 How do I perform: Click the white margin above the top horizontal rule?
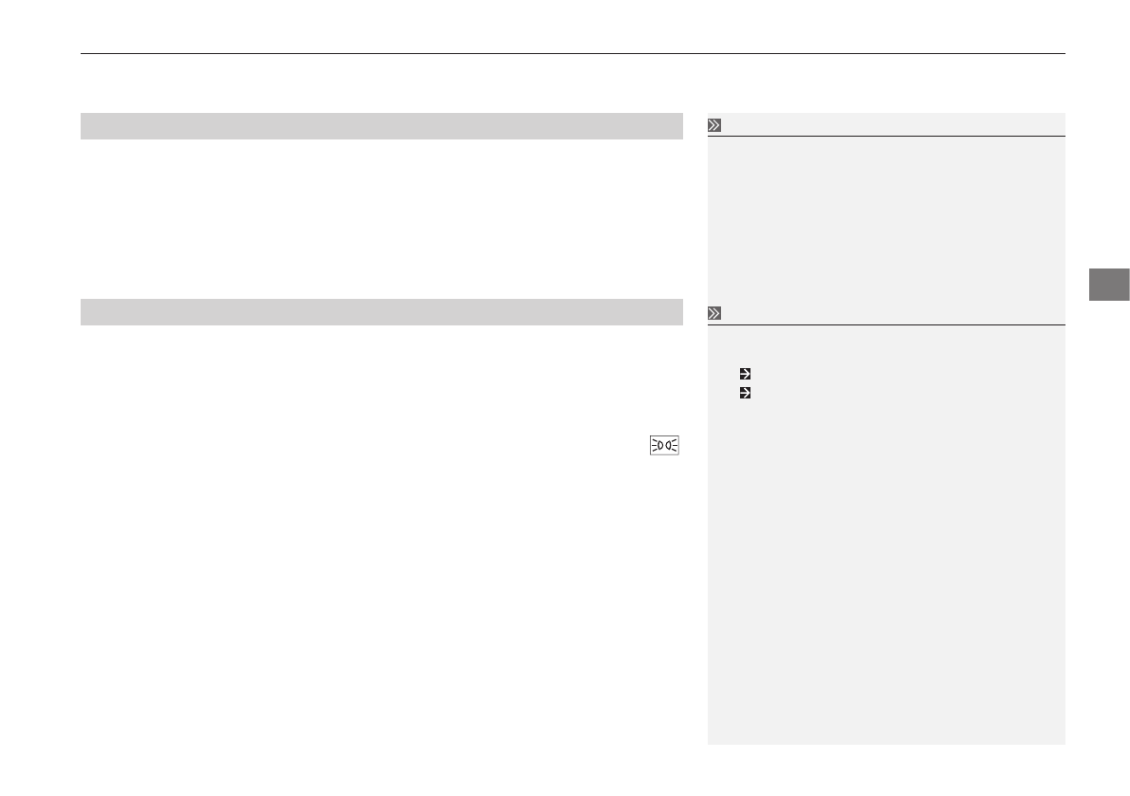tap(573, 27)
